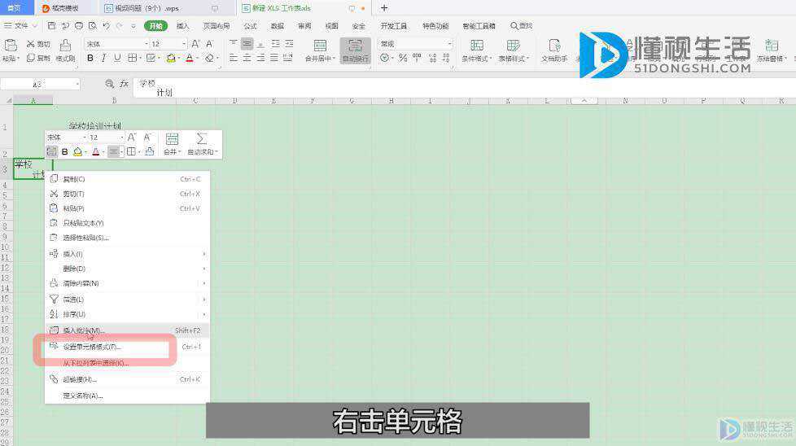Expand the Delete (删除) submenu in context menu

128,269
